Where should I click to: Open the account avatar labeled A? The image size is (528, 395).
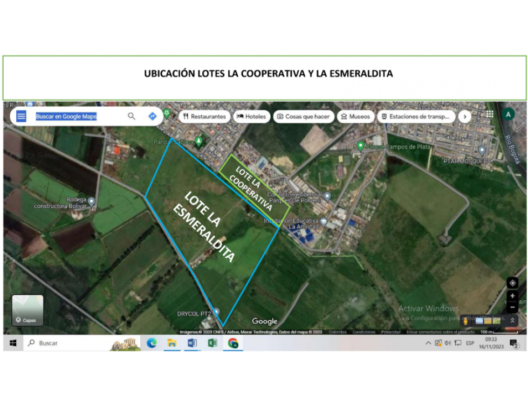pyautogui.click(x=508, y=115)
